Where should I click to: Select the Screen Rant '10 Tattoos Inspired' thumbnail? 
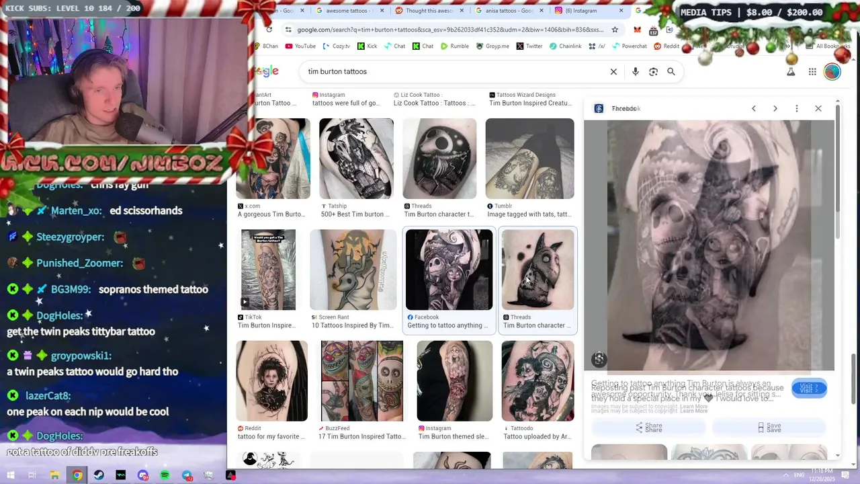pos(353,270)
